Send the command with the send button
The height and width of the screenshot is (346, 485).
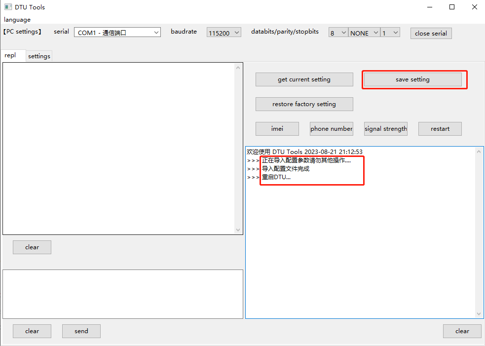click(81, 331)
